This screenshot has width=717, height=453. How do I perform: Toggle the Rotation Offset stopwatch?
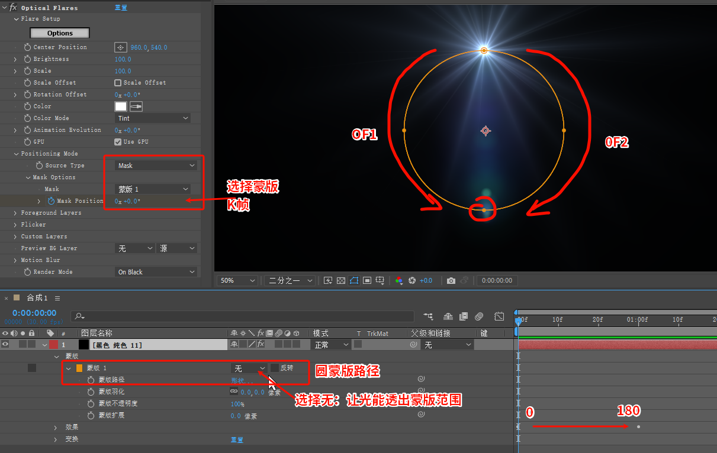[x=27, y=95]
